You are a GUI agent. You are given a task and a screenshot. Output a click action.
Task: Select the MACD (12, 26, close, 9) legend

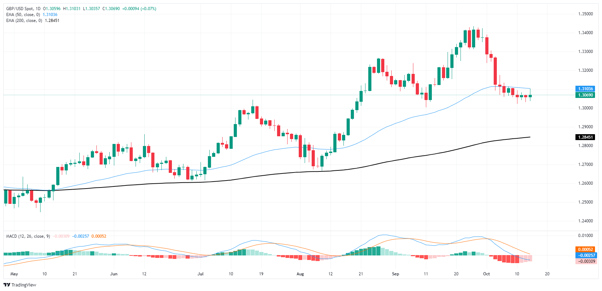click(x=28, y=236)
